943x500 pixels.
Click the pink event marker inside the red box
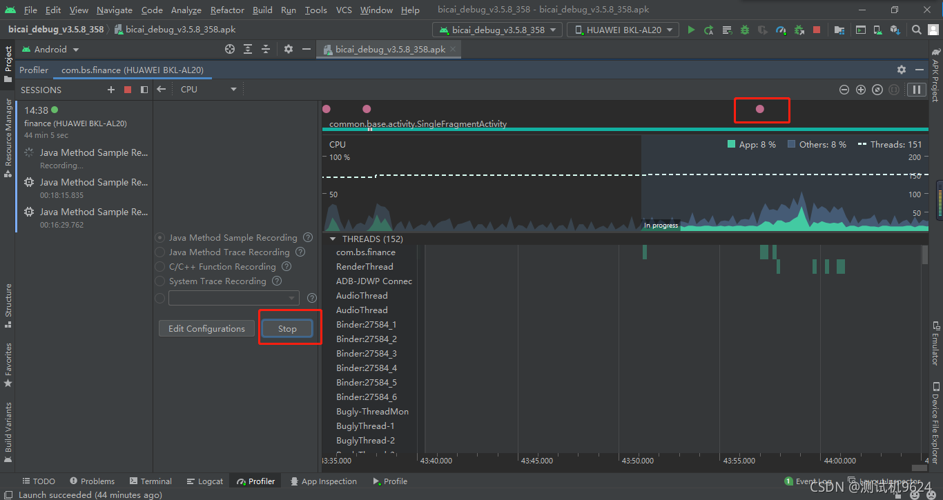tap(760, 109)
